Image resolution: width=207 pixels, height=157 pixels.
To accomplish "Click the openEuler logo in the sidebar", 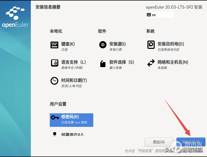I will tap(15, 17).
